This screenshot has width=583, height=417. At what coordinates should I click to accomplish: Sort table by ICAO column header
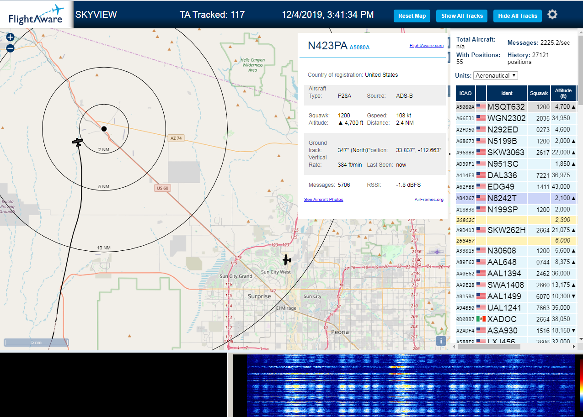point(465,93)
